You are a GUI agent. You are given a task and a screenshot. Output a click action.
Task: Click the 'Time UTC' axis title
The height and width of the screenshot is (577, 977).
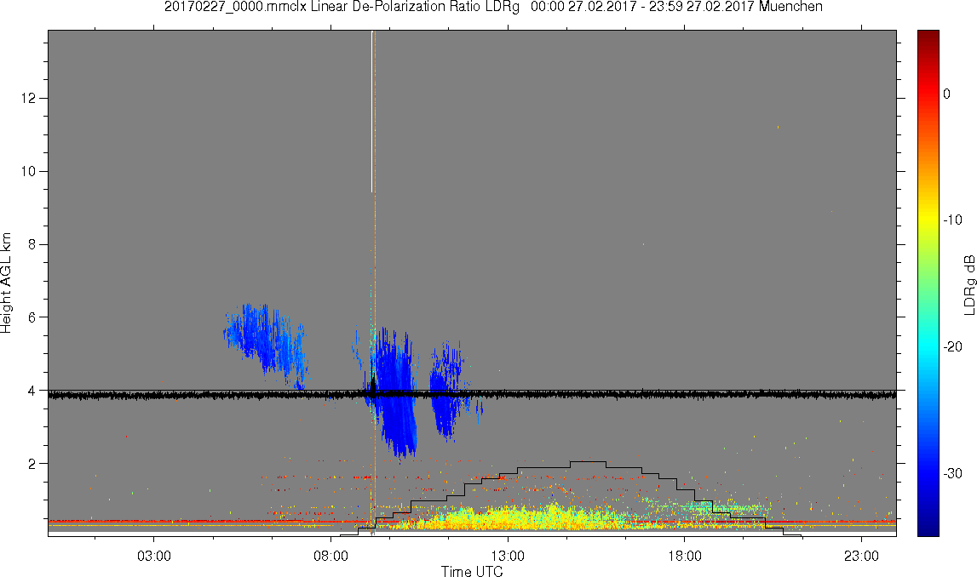pos(472,571)
